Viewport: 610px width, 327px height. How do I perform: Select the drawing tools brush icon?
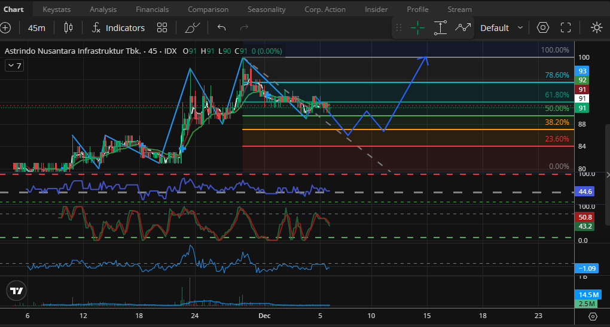point(193,27)
